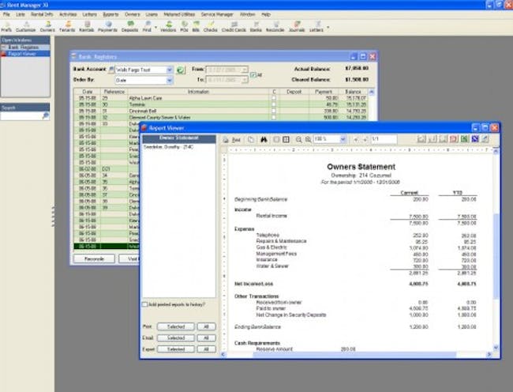Open the Tenants toolbar icon
The width and height of the screenshot is (513, 392).
pos(67,27)
